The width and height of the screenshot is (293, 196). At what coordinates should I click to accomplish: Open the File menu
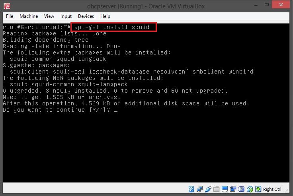[x=10, y=16]
